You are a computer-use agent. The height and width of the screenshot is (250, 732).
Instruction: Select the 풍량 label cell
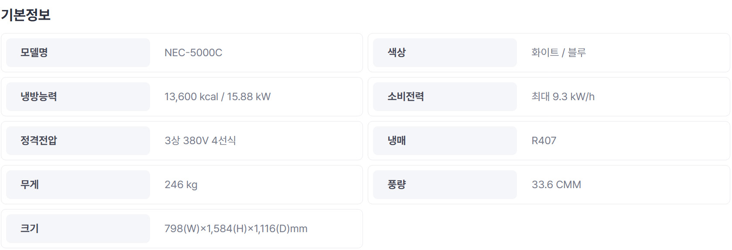[445, 185]
